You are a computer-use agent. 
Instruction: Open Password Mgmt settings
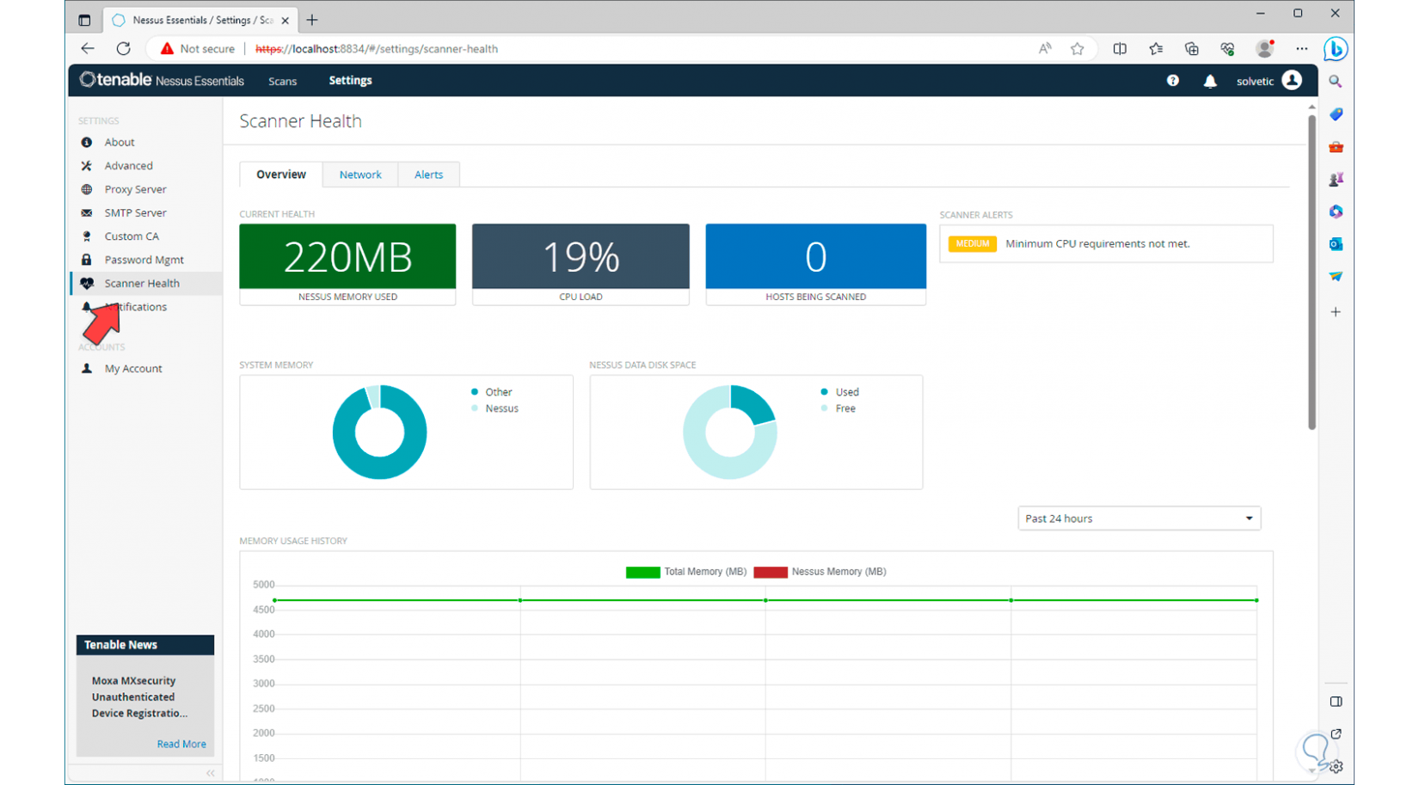coord(145,260)
